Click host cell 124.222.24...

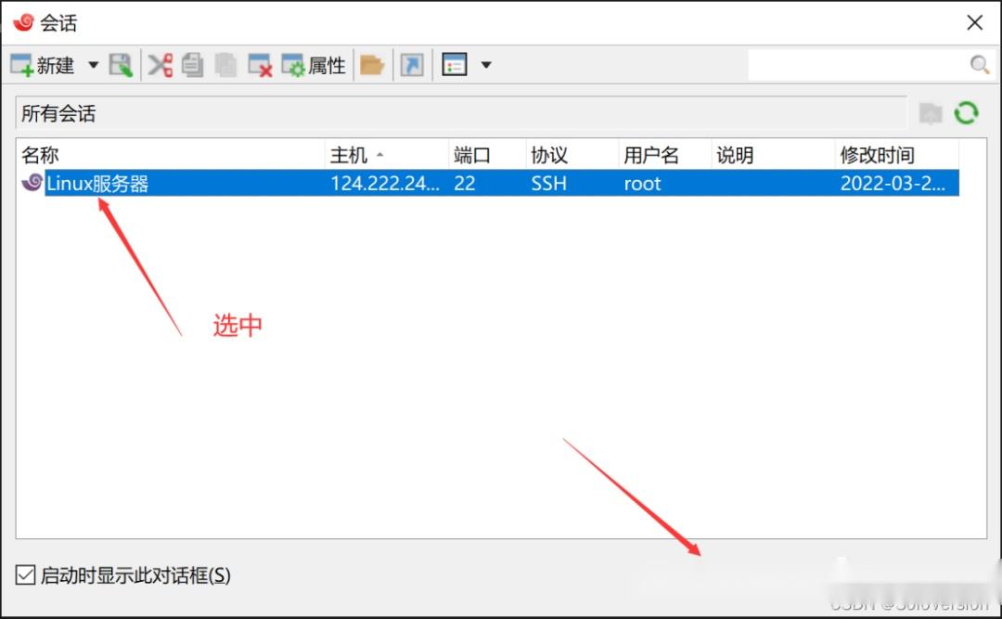pos(385,184)
